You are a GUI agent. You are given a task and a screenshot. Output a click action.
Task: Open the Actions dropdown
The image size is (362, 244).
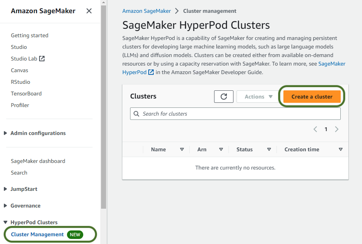(258, 97)
